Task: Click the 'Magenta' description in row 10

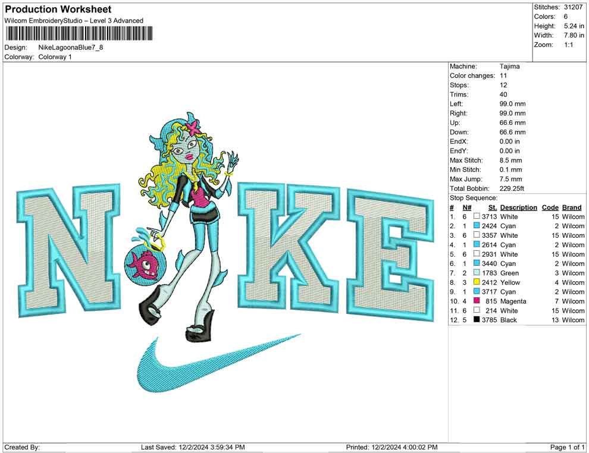Action: (513, 301)
